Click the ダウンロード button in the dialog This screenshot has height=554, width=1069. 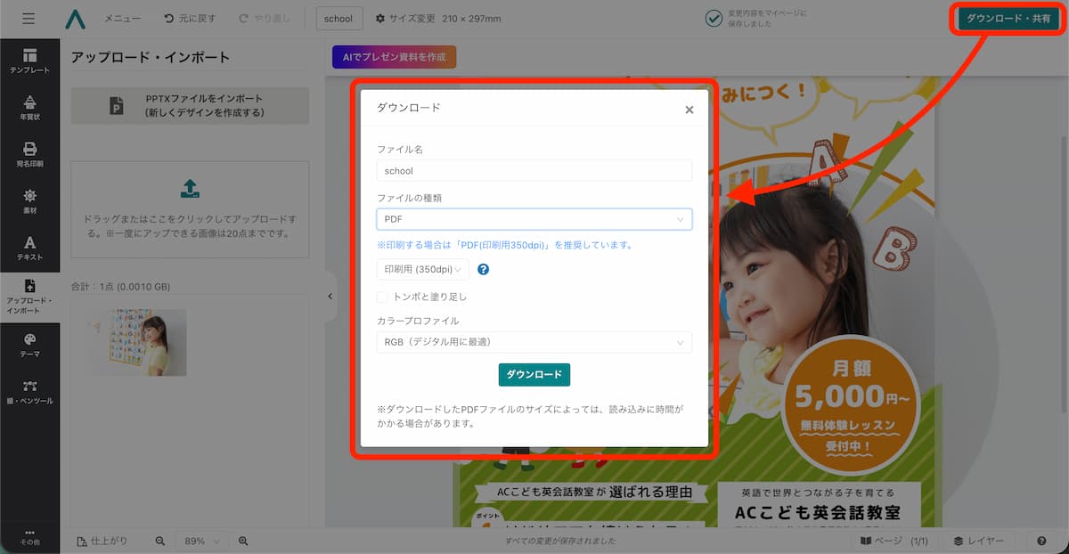click(534, 375)
